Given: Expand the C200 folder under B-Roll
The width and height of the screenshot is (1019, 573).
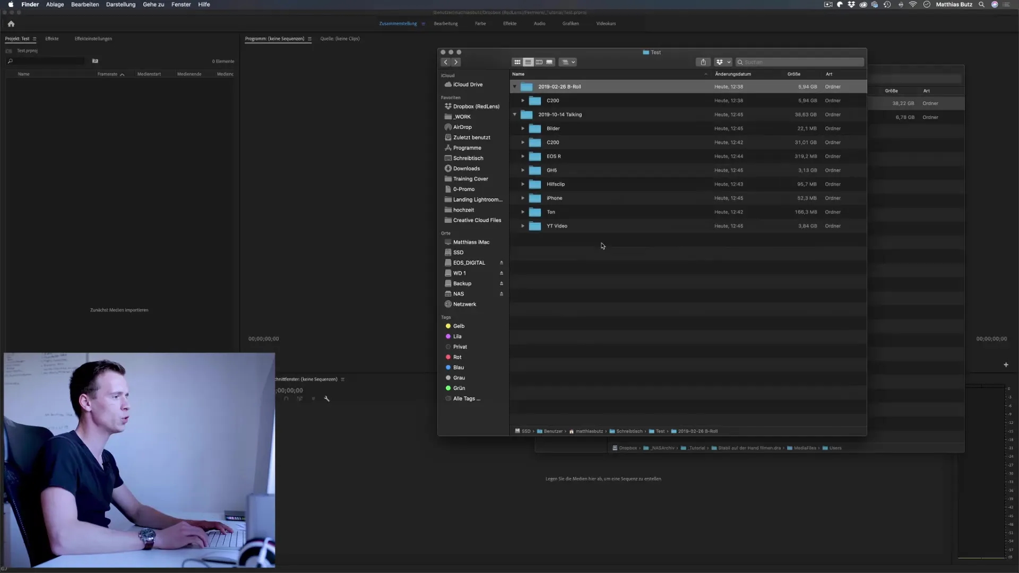Looking at the screenshot, I should coord(523,100).
